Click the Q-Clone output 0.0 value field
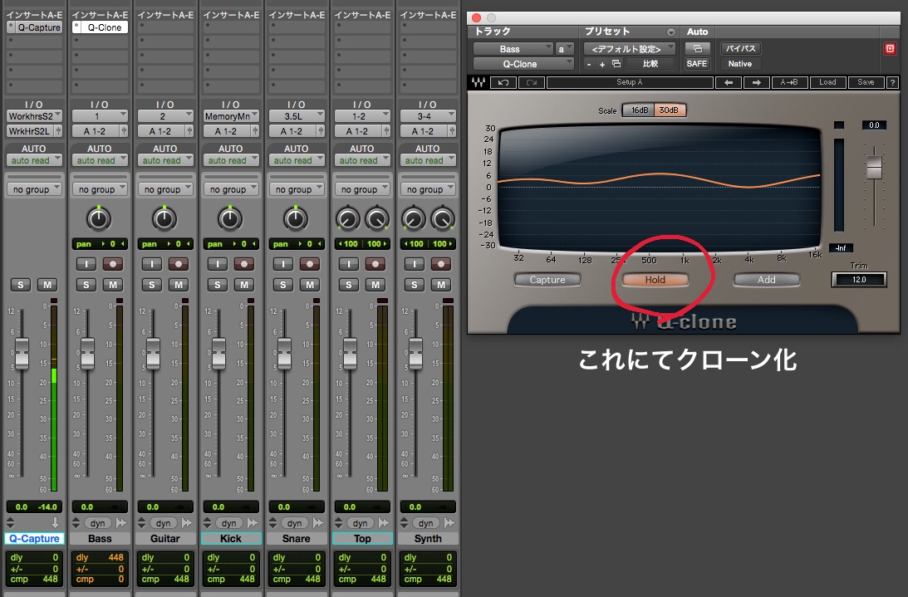Screen dimensions: 908x597 pyautogui.click(x=874, y=125)
